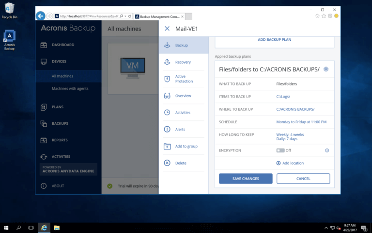This screenshot has height=233, width=372.
Task: Click the Add to group folder icon
Action: (x=167, y=146)
